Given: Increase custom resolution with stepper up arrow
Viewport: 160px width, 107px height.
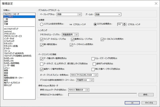Looking at the screenshot, I should pyautogui.click(x=124, y=23).
